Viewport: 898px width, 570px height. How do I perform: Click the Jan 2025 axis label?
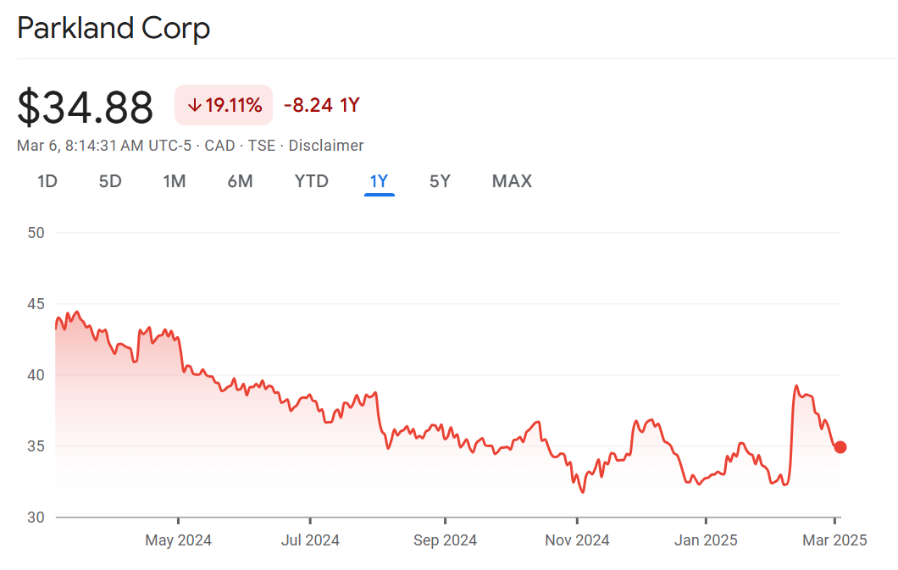(706, 540)
